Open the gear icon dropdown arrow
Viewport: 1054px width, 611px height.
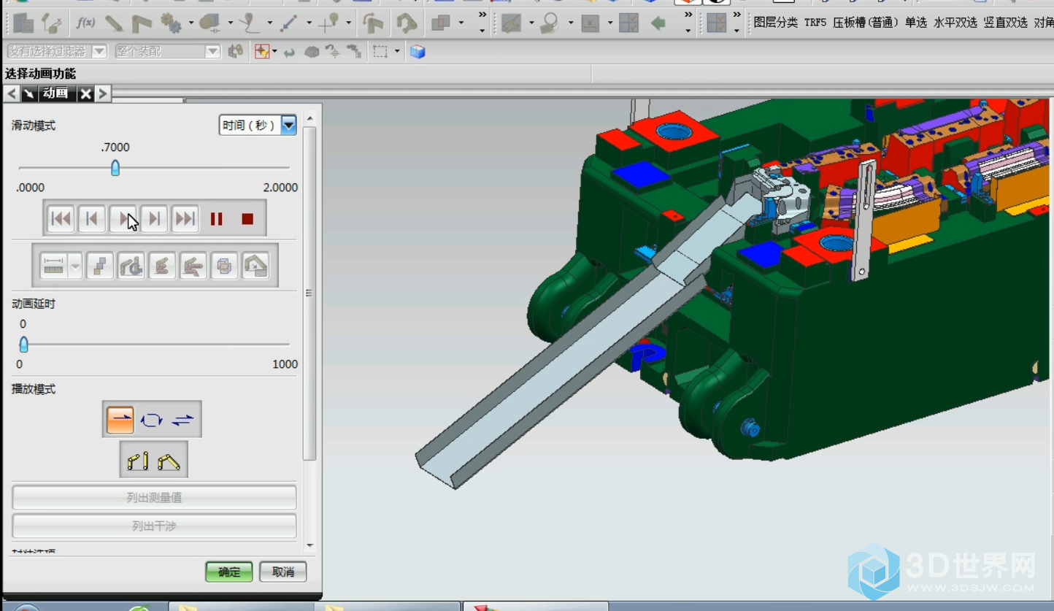[x=191, y=23]
